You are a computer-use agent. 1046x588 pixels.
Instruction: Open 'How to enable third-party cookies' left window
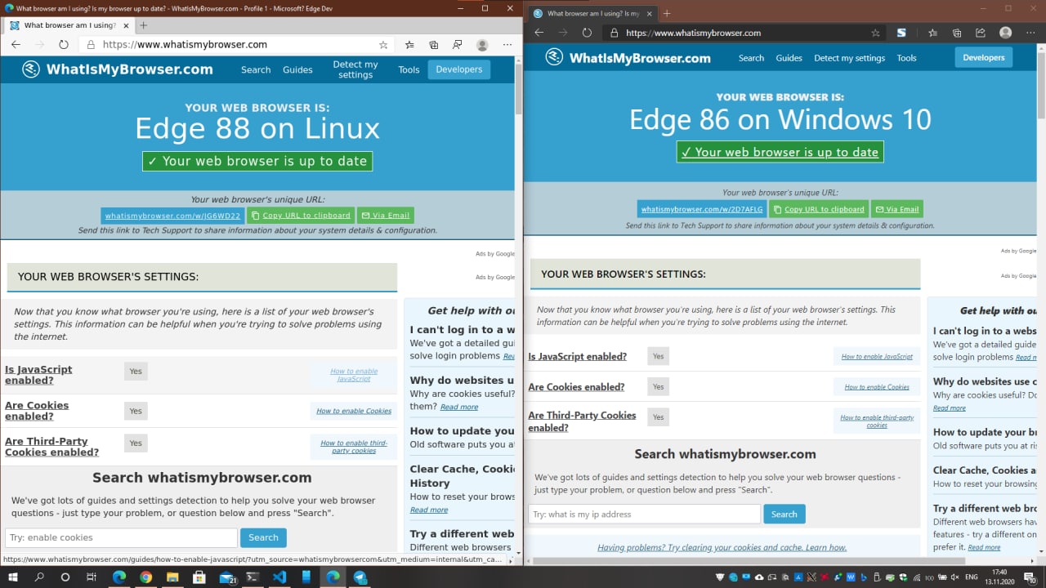pos(354,447)
